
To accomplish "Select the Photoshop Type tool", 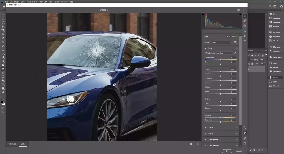I will 3,77.
